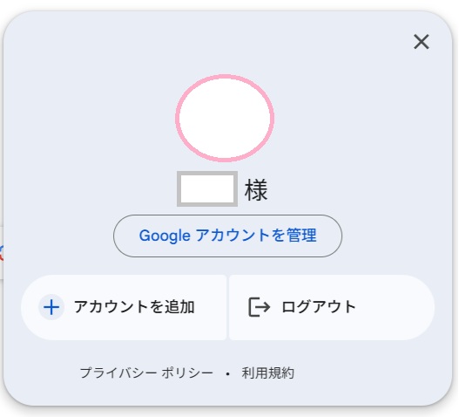Click the word Google in the manage button
The width and height of the screenshot is (459, 417).
(165, 236)
